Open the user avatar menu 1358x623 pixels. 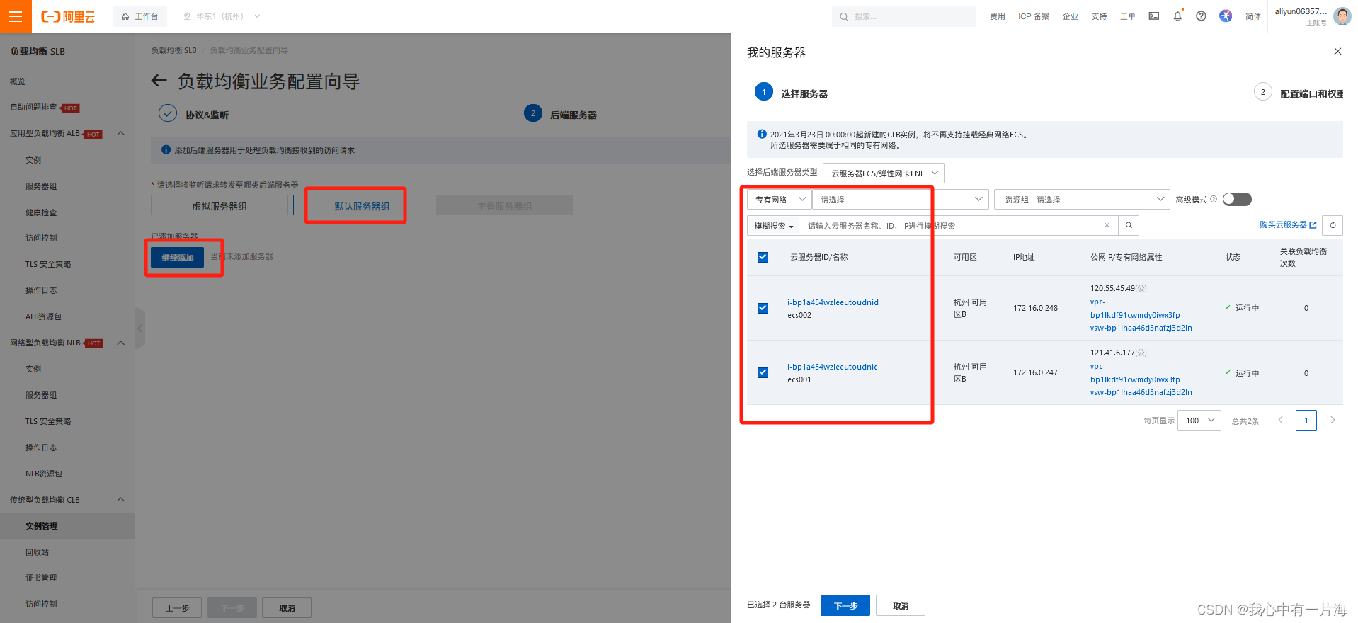click(1342, 16)
